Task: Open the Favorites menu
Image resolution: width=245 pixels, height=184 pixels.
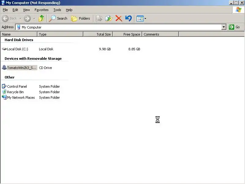Action: click(42, 10)
